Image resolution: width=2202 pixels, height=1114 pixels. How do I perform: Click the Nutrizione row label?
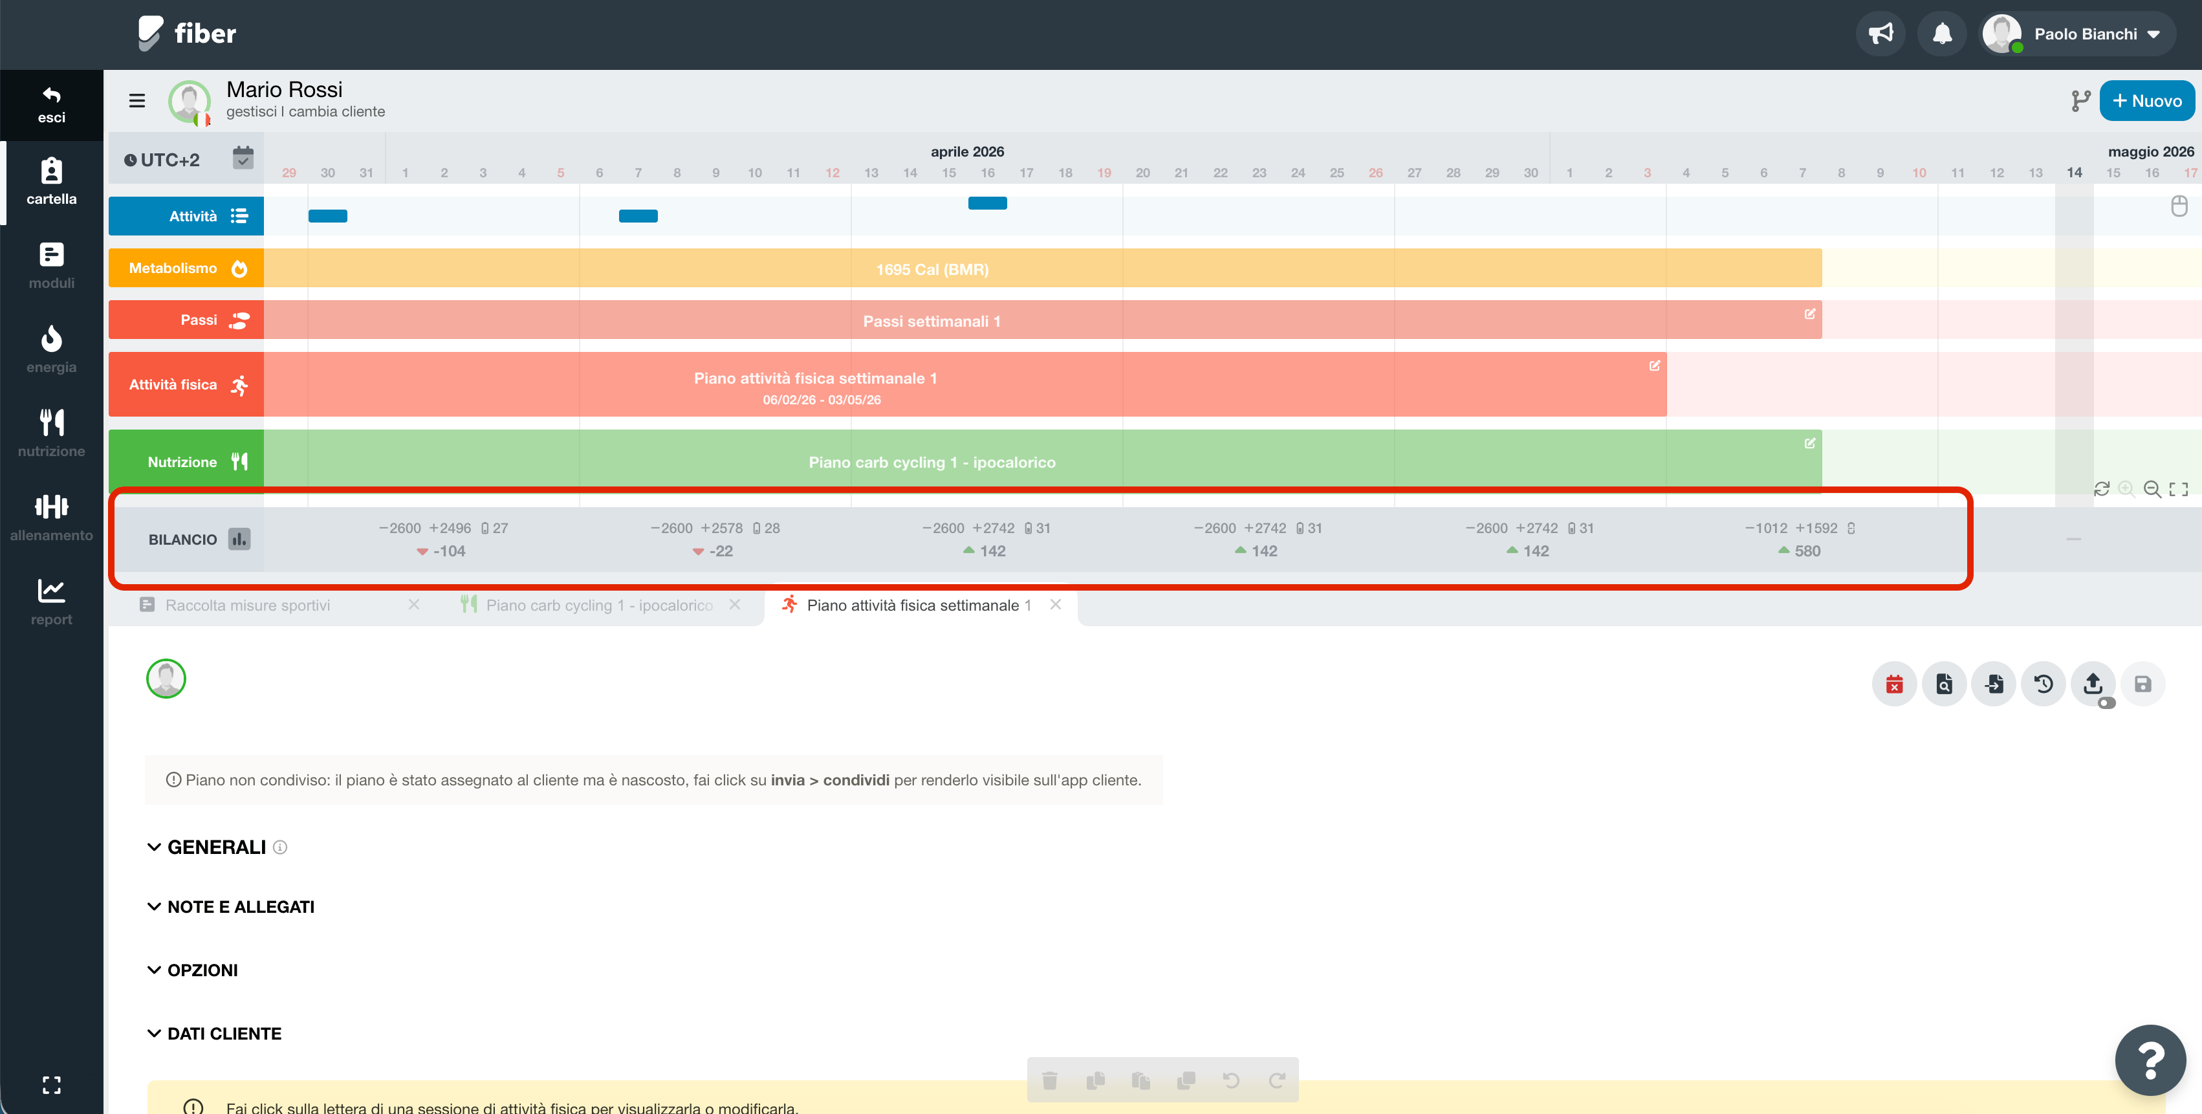[x=186, y=462]
